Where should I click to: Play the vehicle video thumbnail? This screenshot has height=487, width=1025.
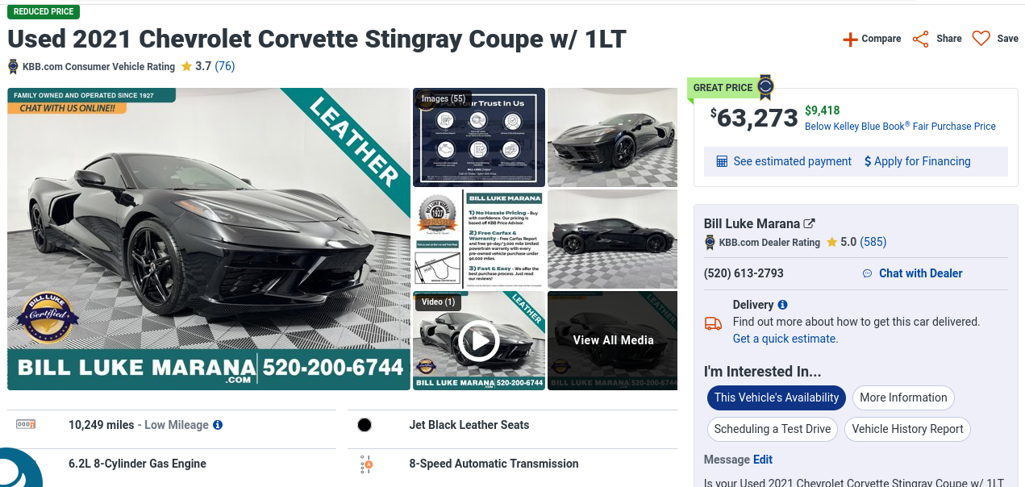click(x=479, y=341)
